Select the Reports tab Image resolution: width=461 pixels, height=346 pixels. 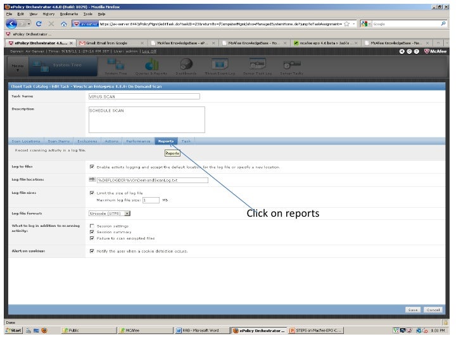(x=166, y=141)
